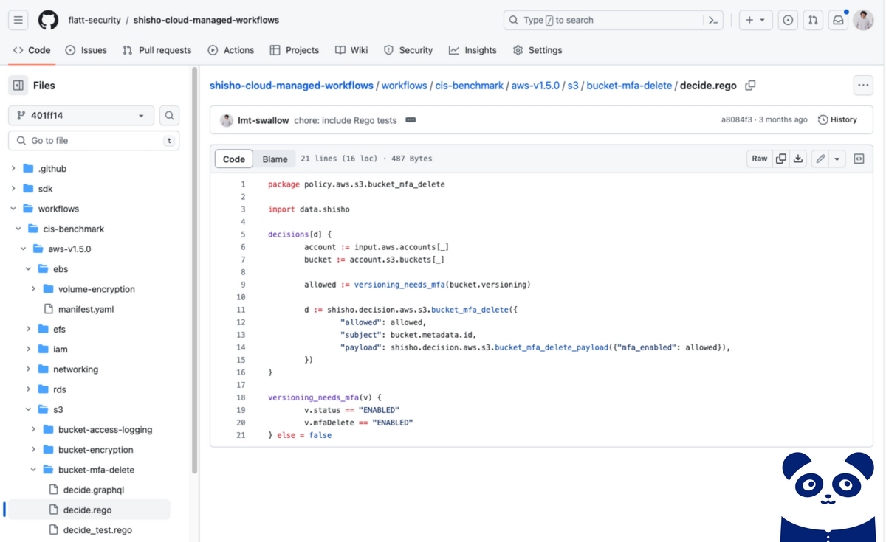The height and width of the screenshot is (542, 886).
Task: Open the flatt-security owner link
Action: (93, 20)
